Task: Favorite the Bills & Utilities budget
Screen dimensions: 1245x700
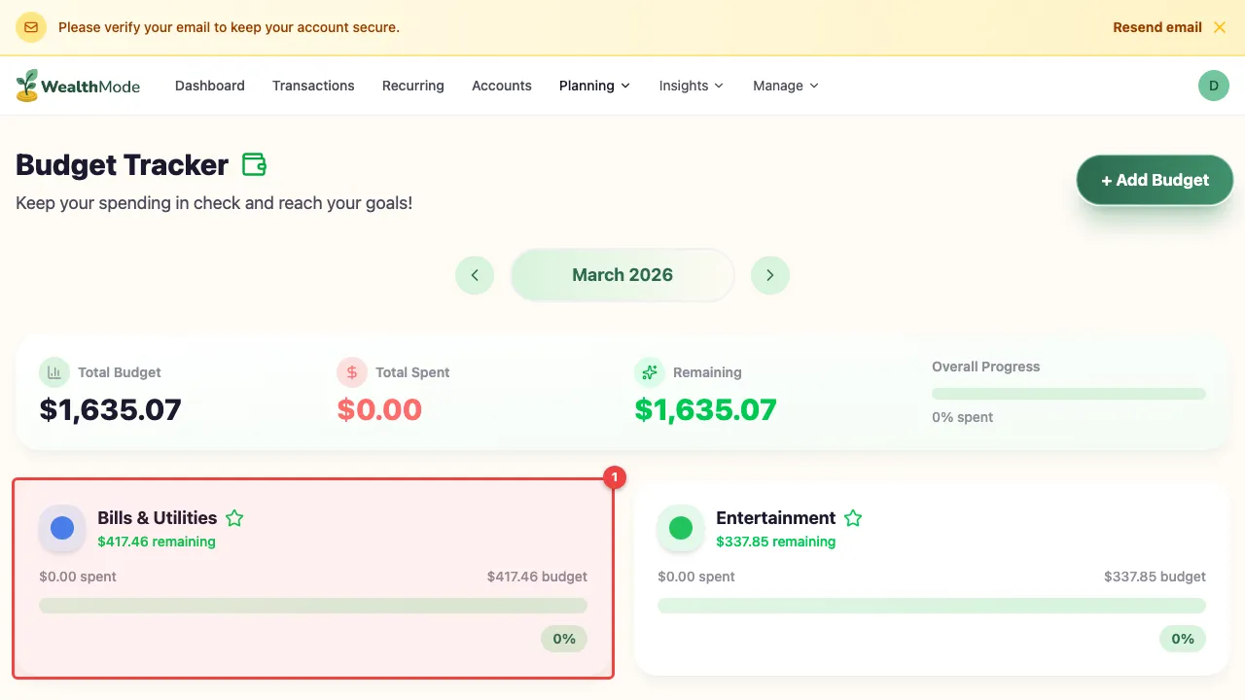Action: point(233,517)
